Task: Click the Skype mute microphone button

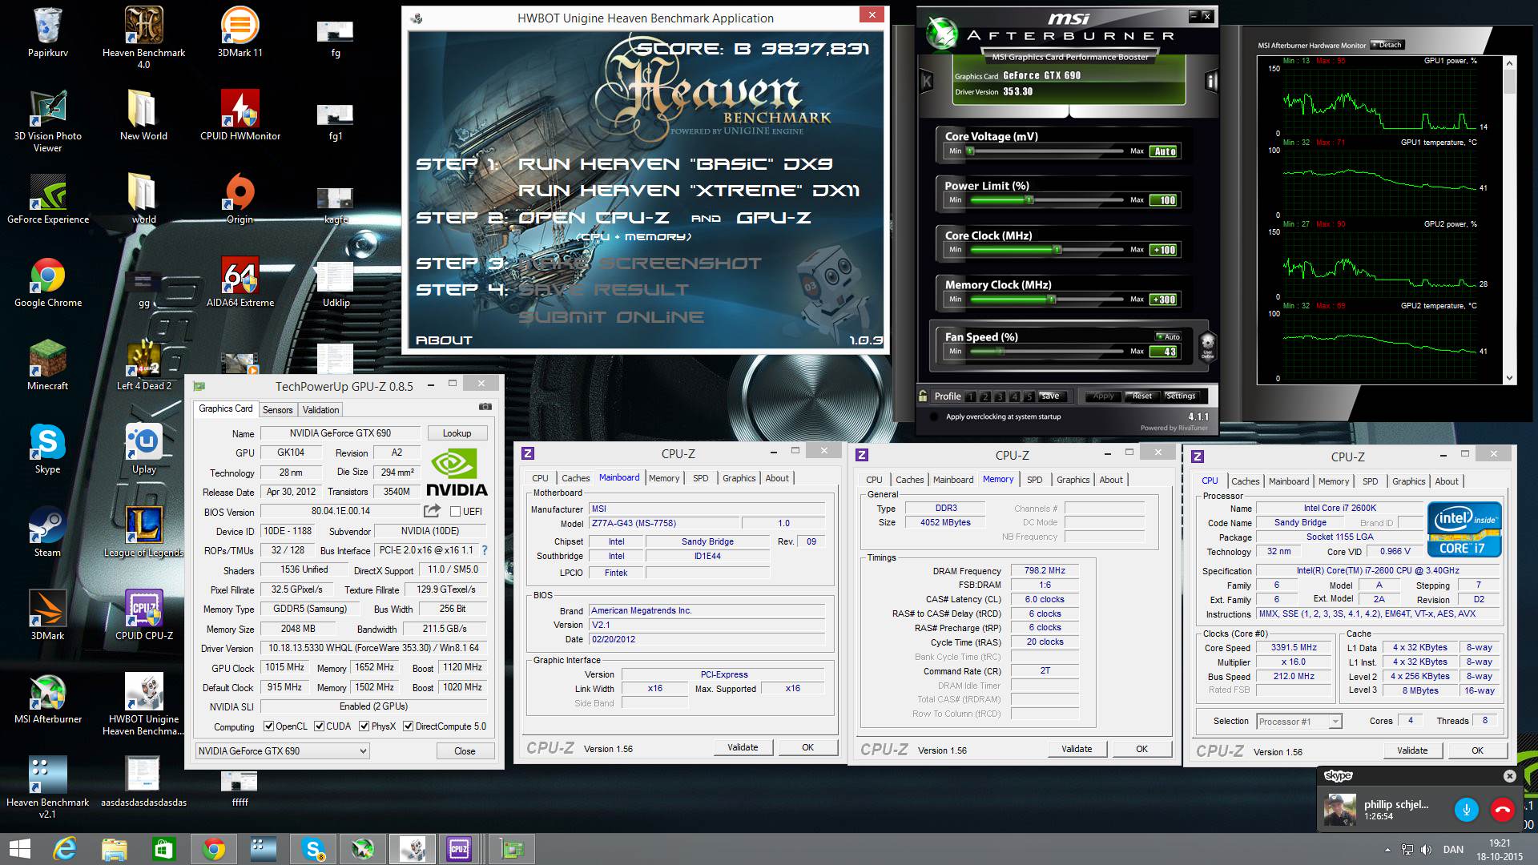Action: point(1466,810)
